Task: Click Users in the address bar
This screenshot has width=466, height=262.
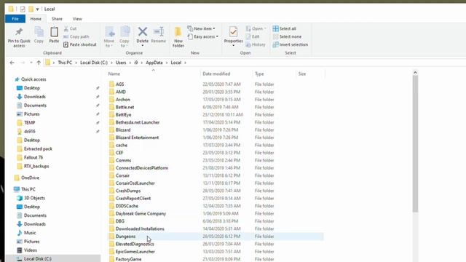Action: click(x=121, y=63)
